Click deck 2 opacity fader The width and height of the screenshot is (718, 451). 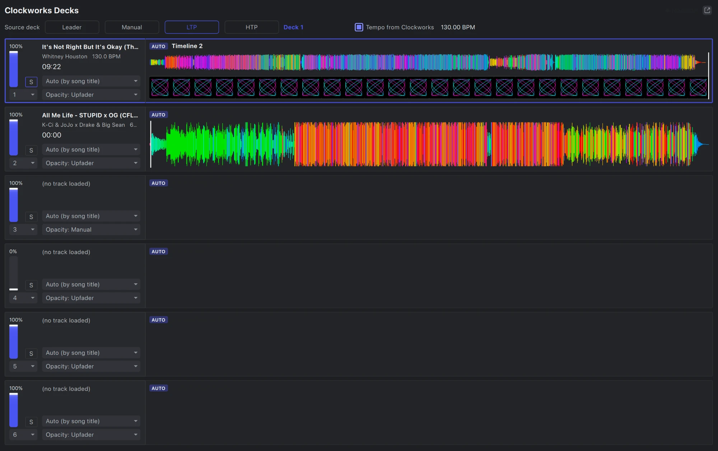point(14,138)
